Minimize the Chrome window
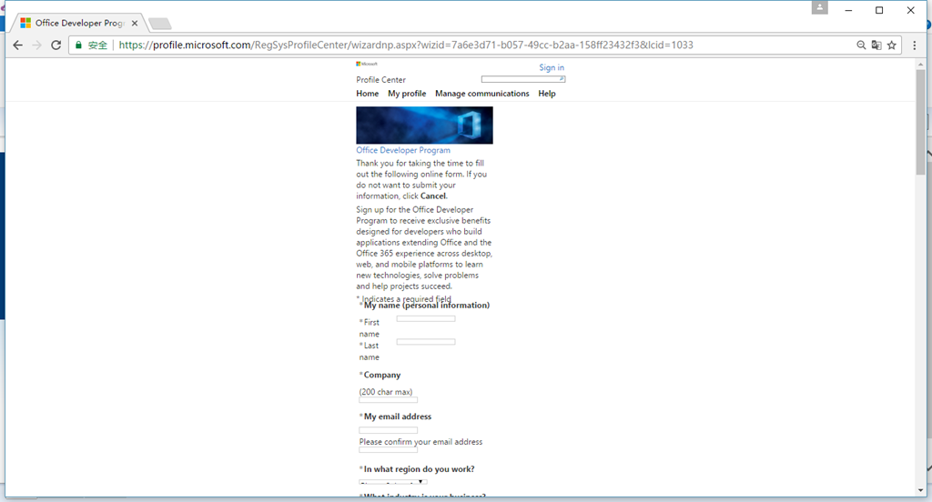 pyautogui.click(x=849, y=10)
